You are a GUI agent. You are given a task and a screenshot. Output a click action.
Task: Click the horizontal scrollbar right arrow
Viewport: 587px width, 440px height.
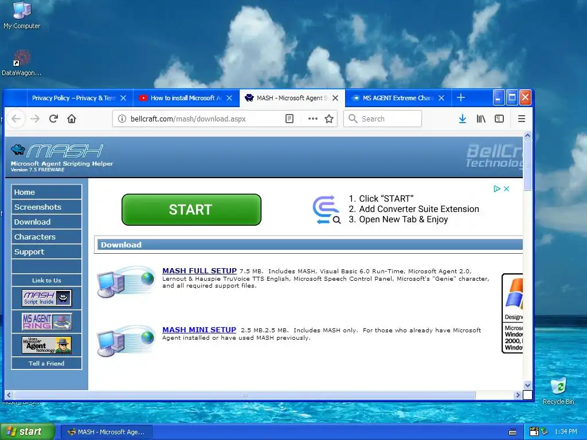[x=518, y=395]
